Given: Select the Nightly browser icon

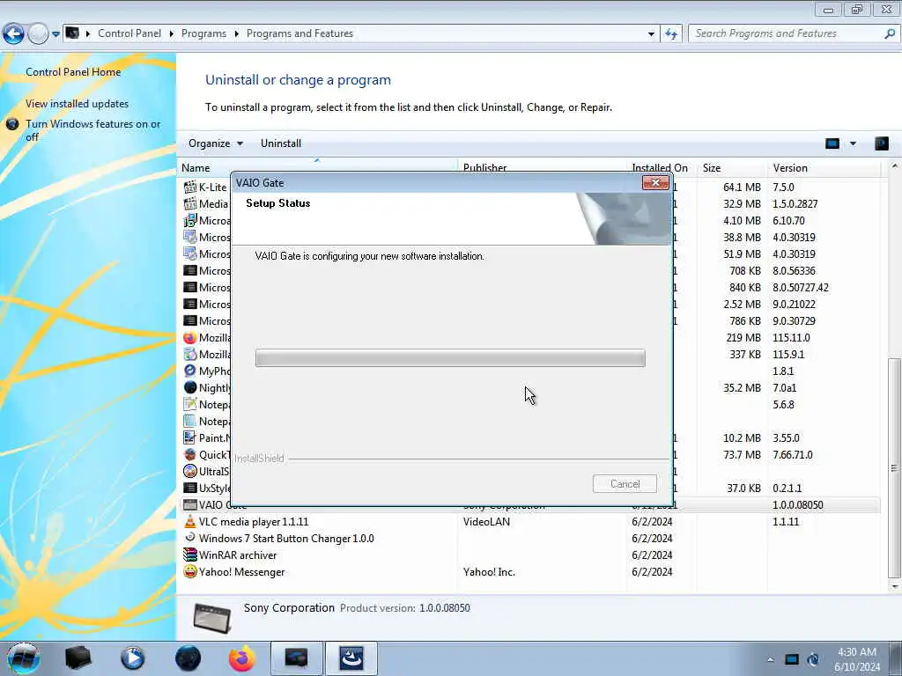Looking at the screenshot, I should click(190, 387).
